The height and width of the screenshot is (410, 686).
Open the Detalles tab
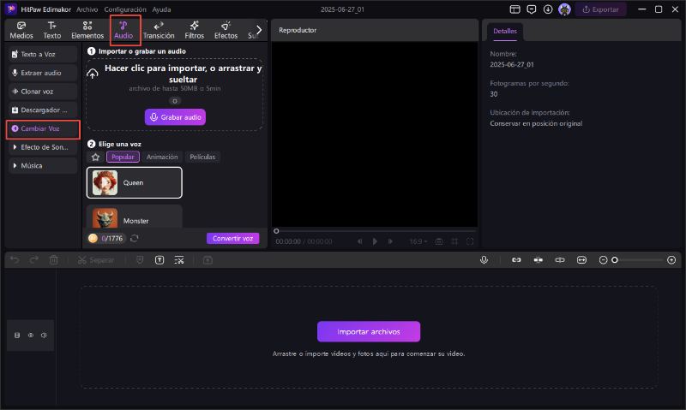pyautogui.click(x=505, y=32)
